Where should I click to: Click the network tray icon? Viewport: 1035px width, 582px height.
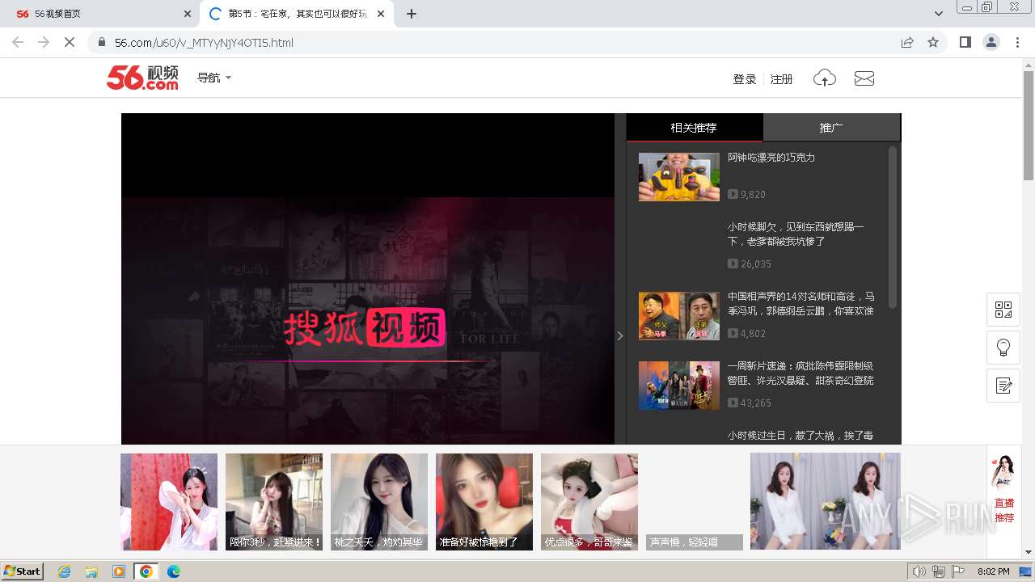(939, 571)
